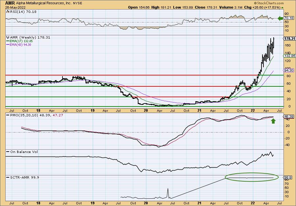296x206 pixels.
Task: Click the RSI(14) 70.18 indicator label
Action: pos(23,12)
